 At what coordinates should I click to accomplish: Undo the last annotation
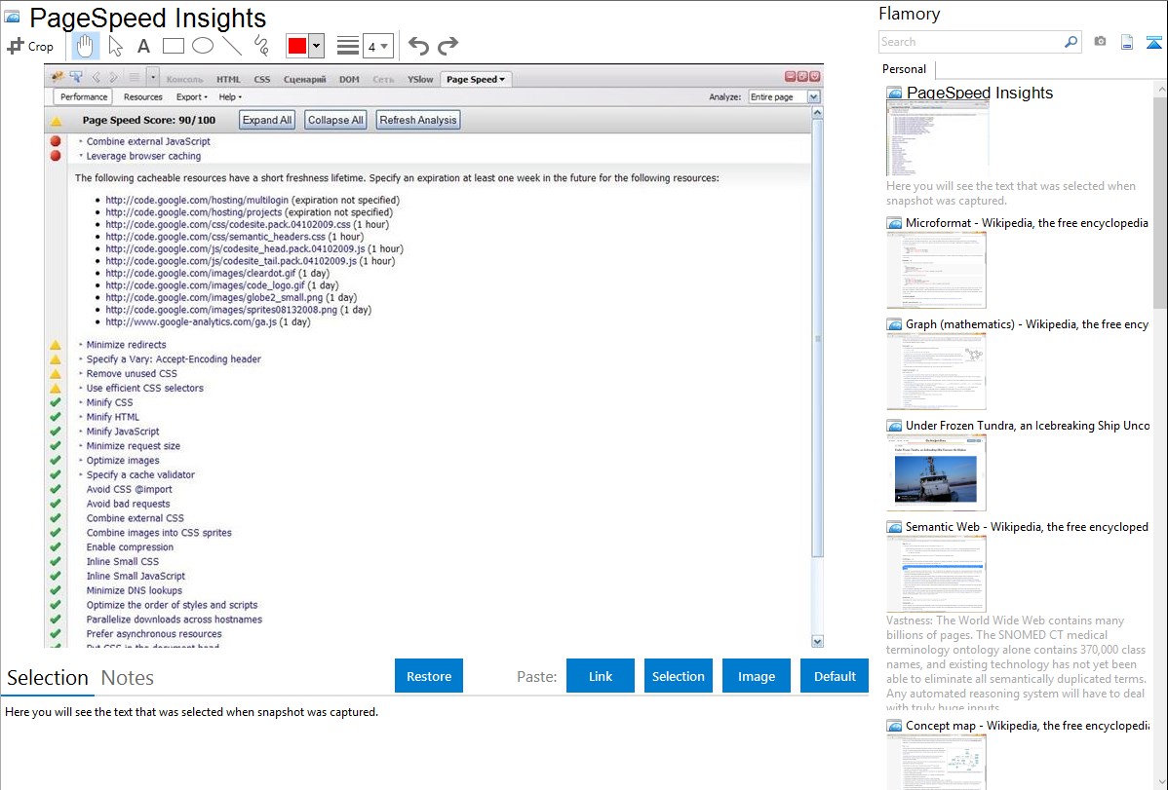pos(418,46)
